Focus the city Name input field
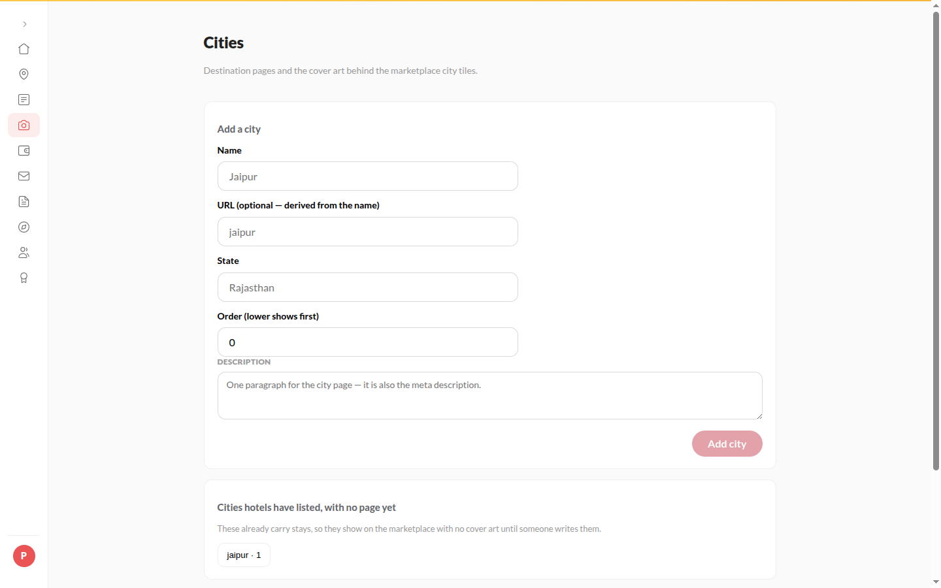941x588 pixels. click(x=368, y=176)
